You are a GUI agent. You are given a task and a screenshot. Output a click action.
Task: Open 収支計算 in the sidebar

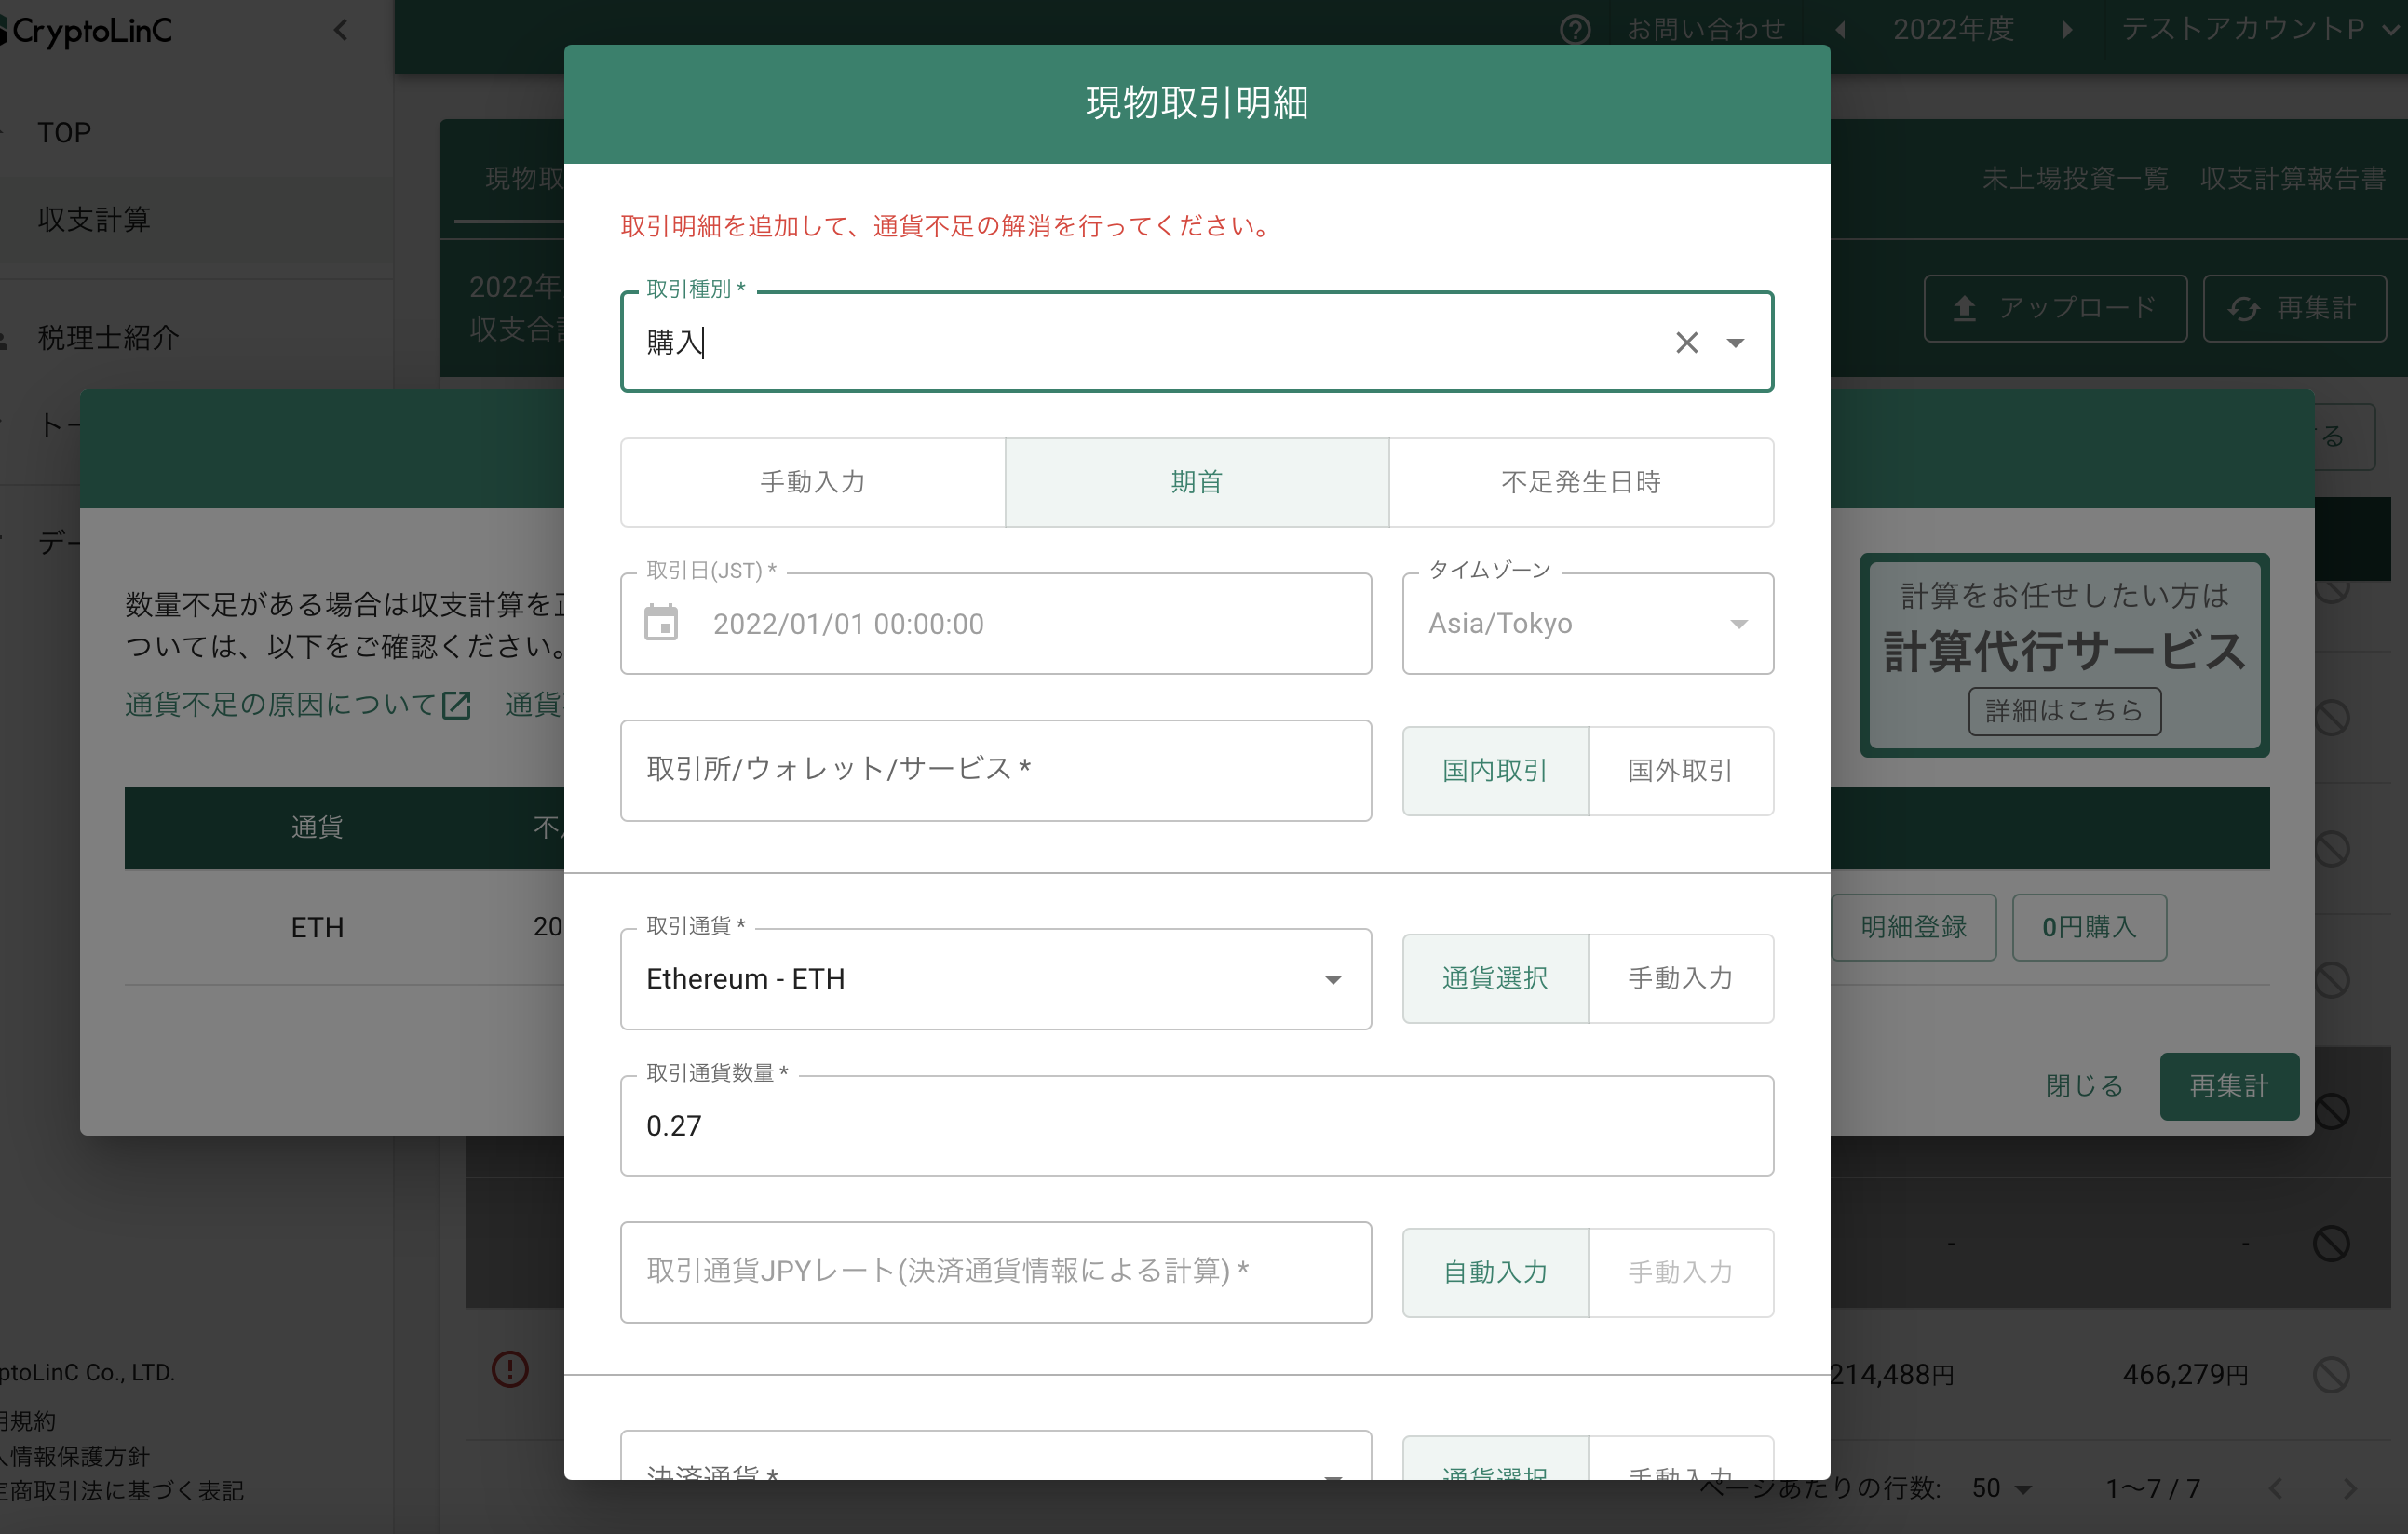(94, 220)
